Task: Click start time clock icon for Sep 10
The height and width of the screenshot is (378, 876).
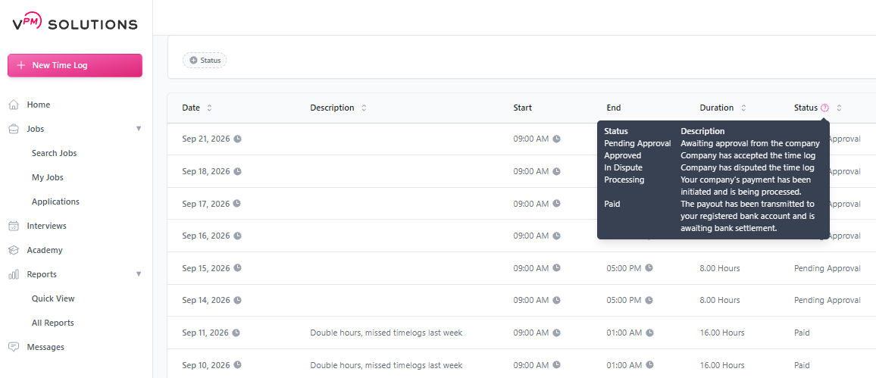Action: tap(556, 365)
